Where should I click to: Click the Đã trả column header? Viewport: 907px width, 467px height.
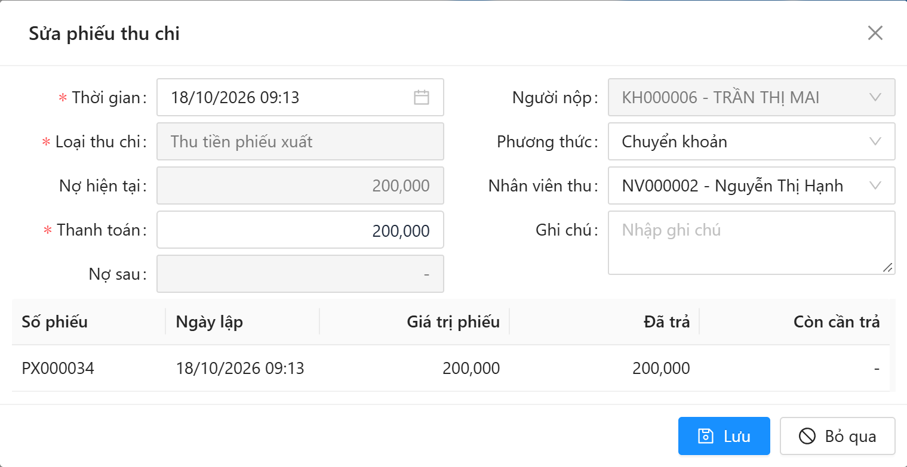[604, 322]
